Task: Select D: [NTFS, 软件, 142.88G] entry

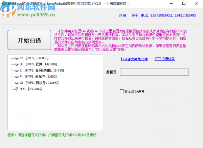Action: pos(38,64)
